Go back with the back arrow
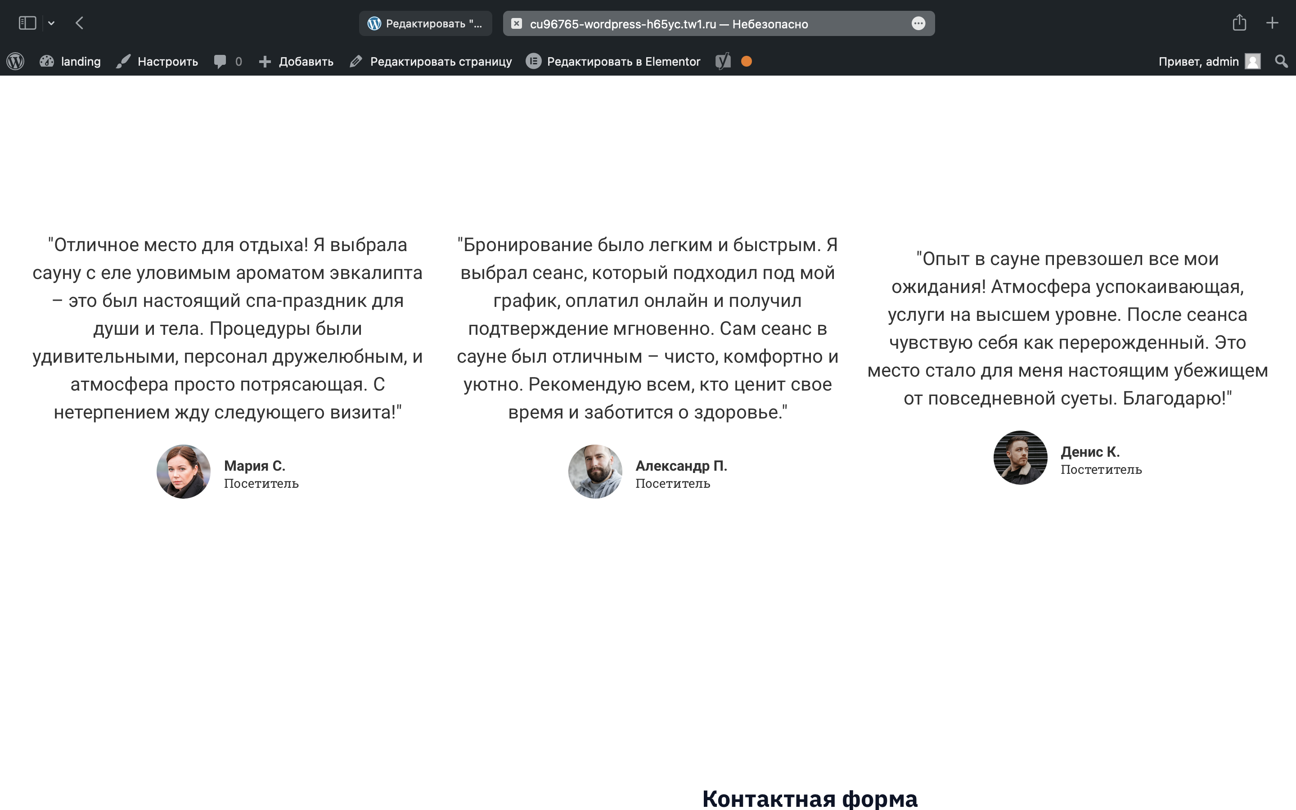1296x810 pixels. coord(79,23)
